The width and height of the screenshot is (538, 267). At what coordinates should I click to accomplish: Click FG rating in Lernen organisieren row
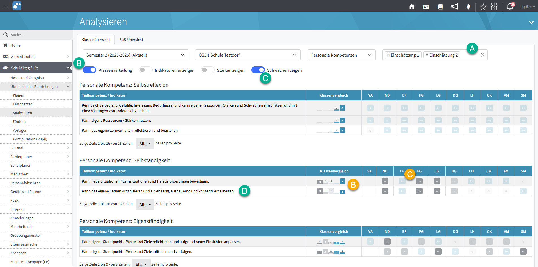(419, 191)
